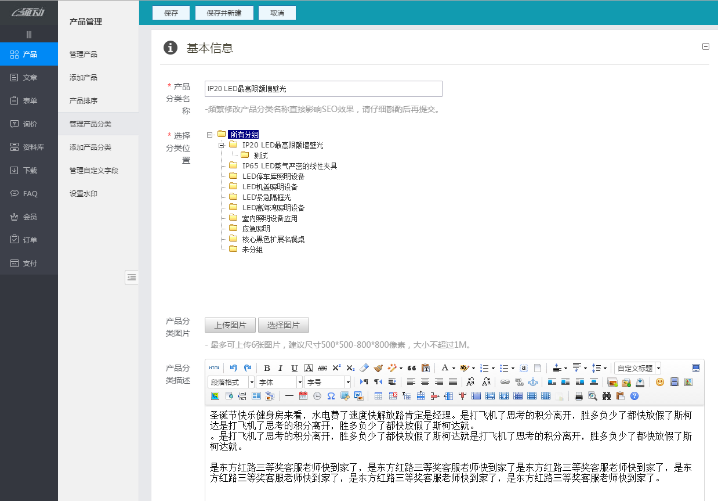The image size is (718, 501).
Task: Insert a horizontal line in the editor
Action: point(288,395)
